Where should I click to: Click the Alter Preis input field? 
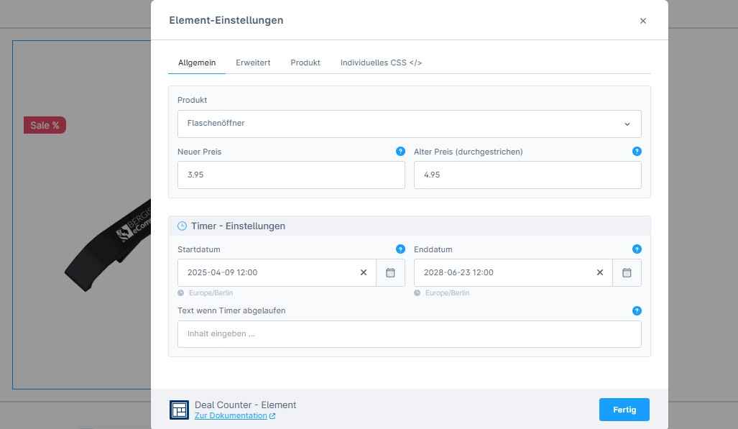(527, 175)
